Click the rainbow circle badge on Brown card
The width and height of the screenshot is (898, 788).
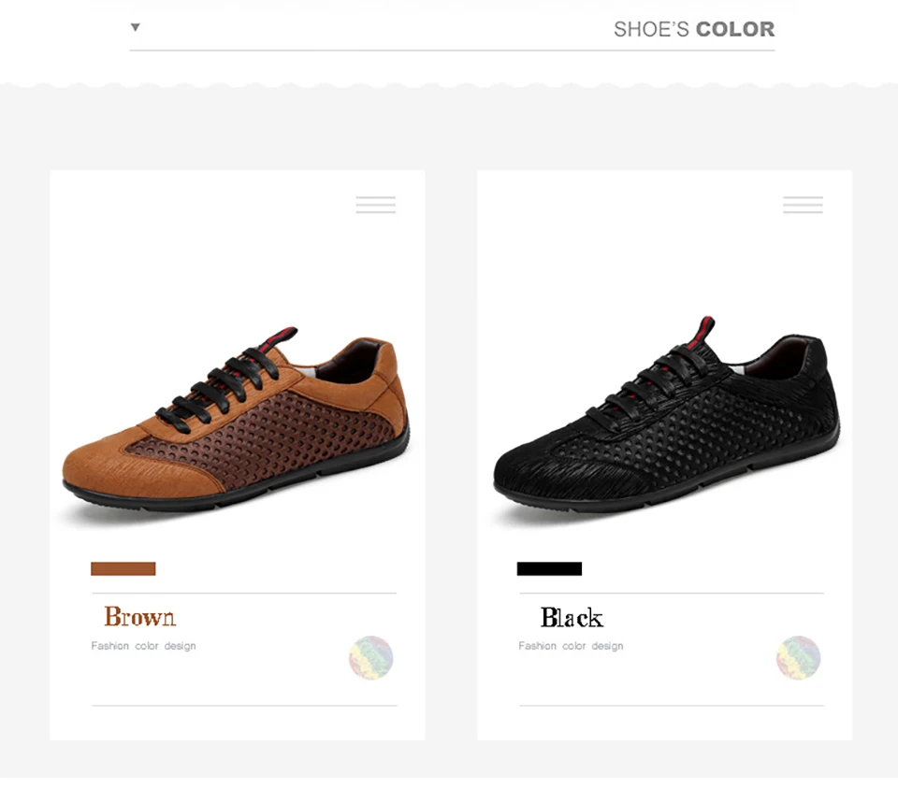[371, 657]
